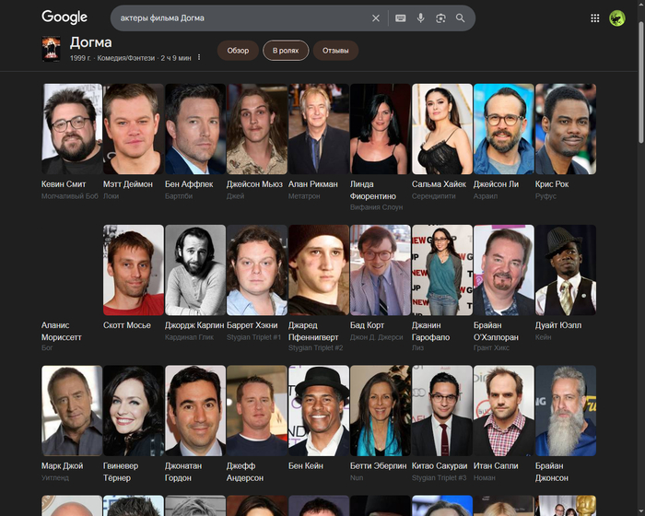
Task: Open the on-screen keyboard input tool
Action: 401,18
